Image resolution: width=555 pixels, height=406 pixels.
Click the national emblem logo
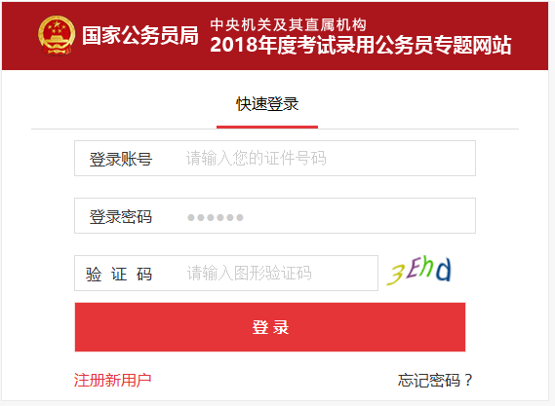[x=57, y=35]
